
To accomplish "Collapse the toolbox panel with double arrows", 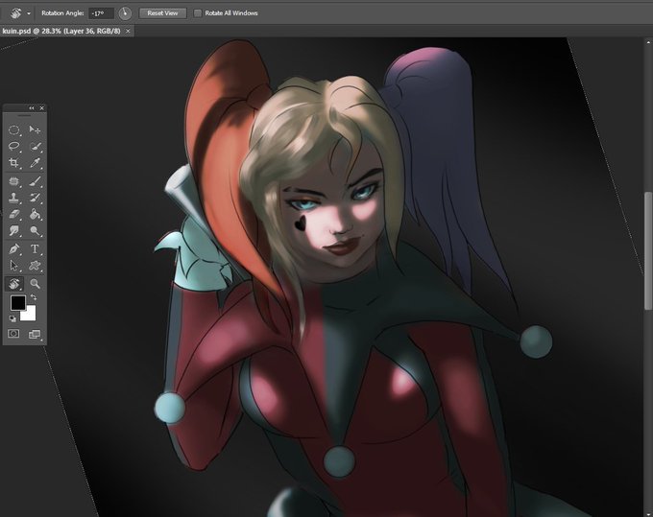I will click(x=32, y=107).
